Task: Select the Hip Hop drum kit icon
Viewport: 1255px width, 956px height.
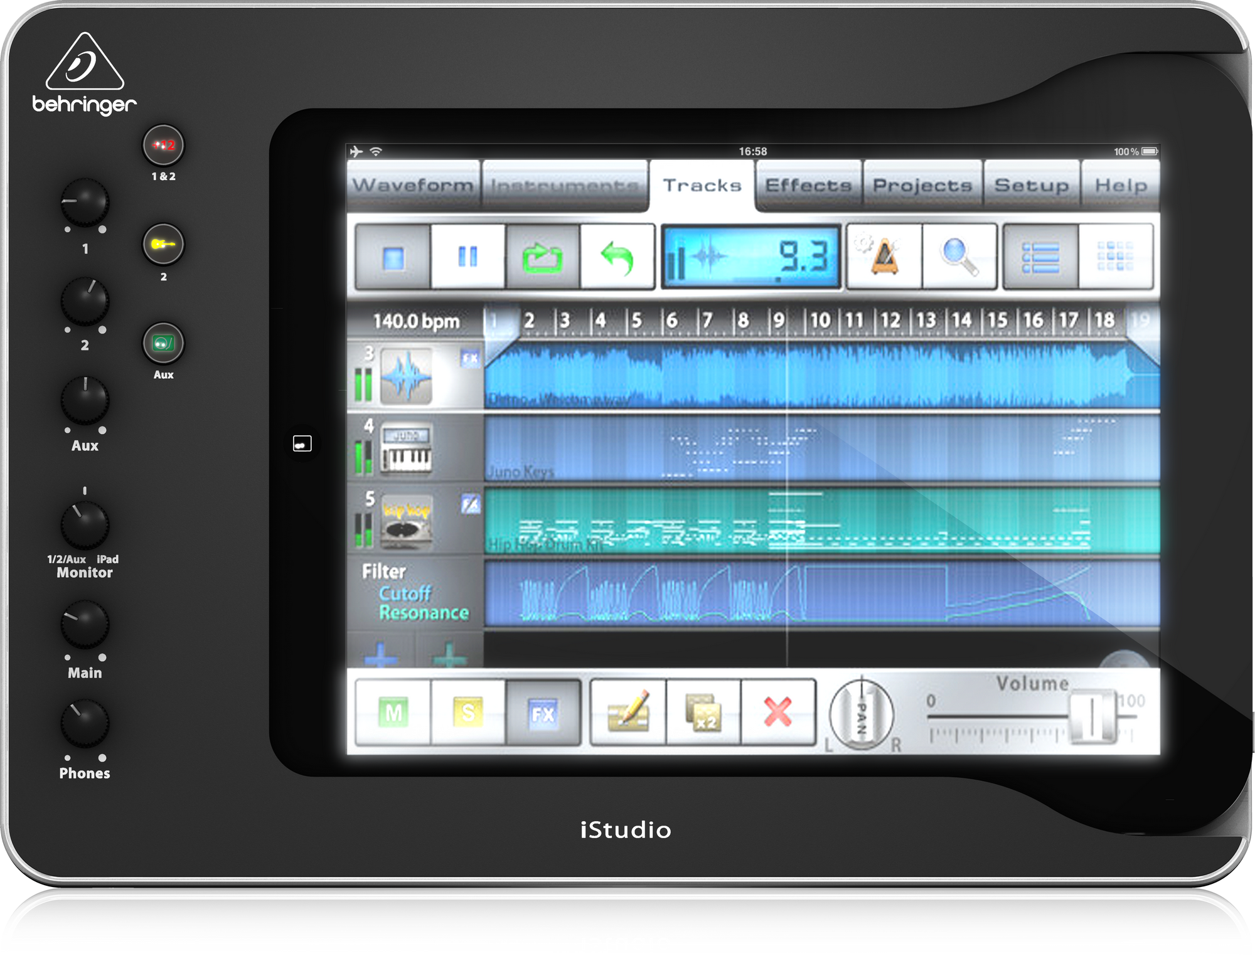Action: click(x=407, y=522)
